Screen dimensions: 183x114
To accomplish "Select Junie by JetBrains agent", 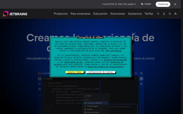I will point(96,103).
